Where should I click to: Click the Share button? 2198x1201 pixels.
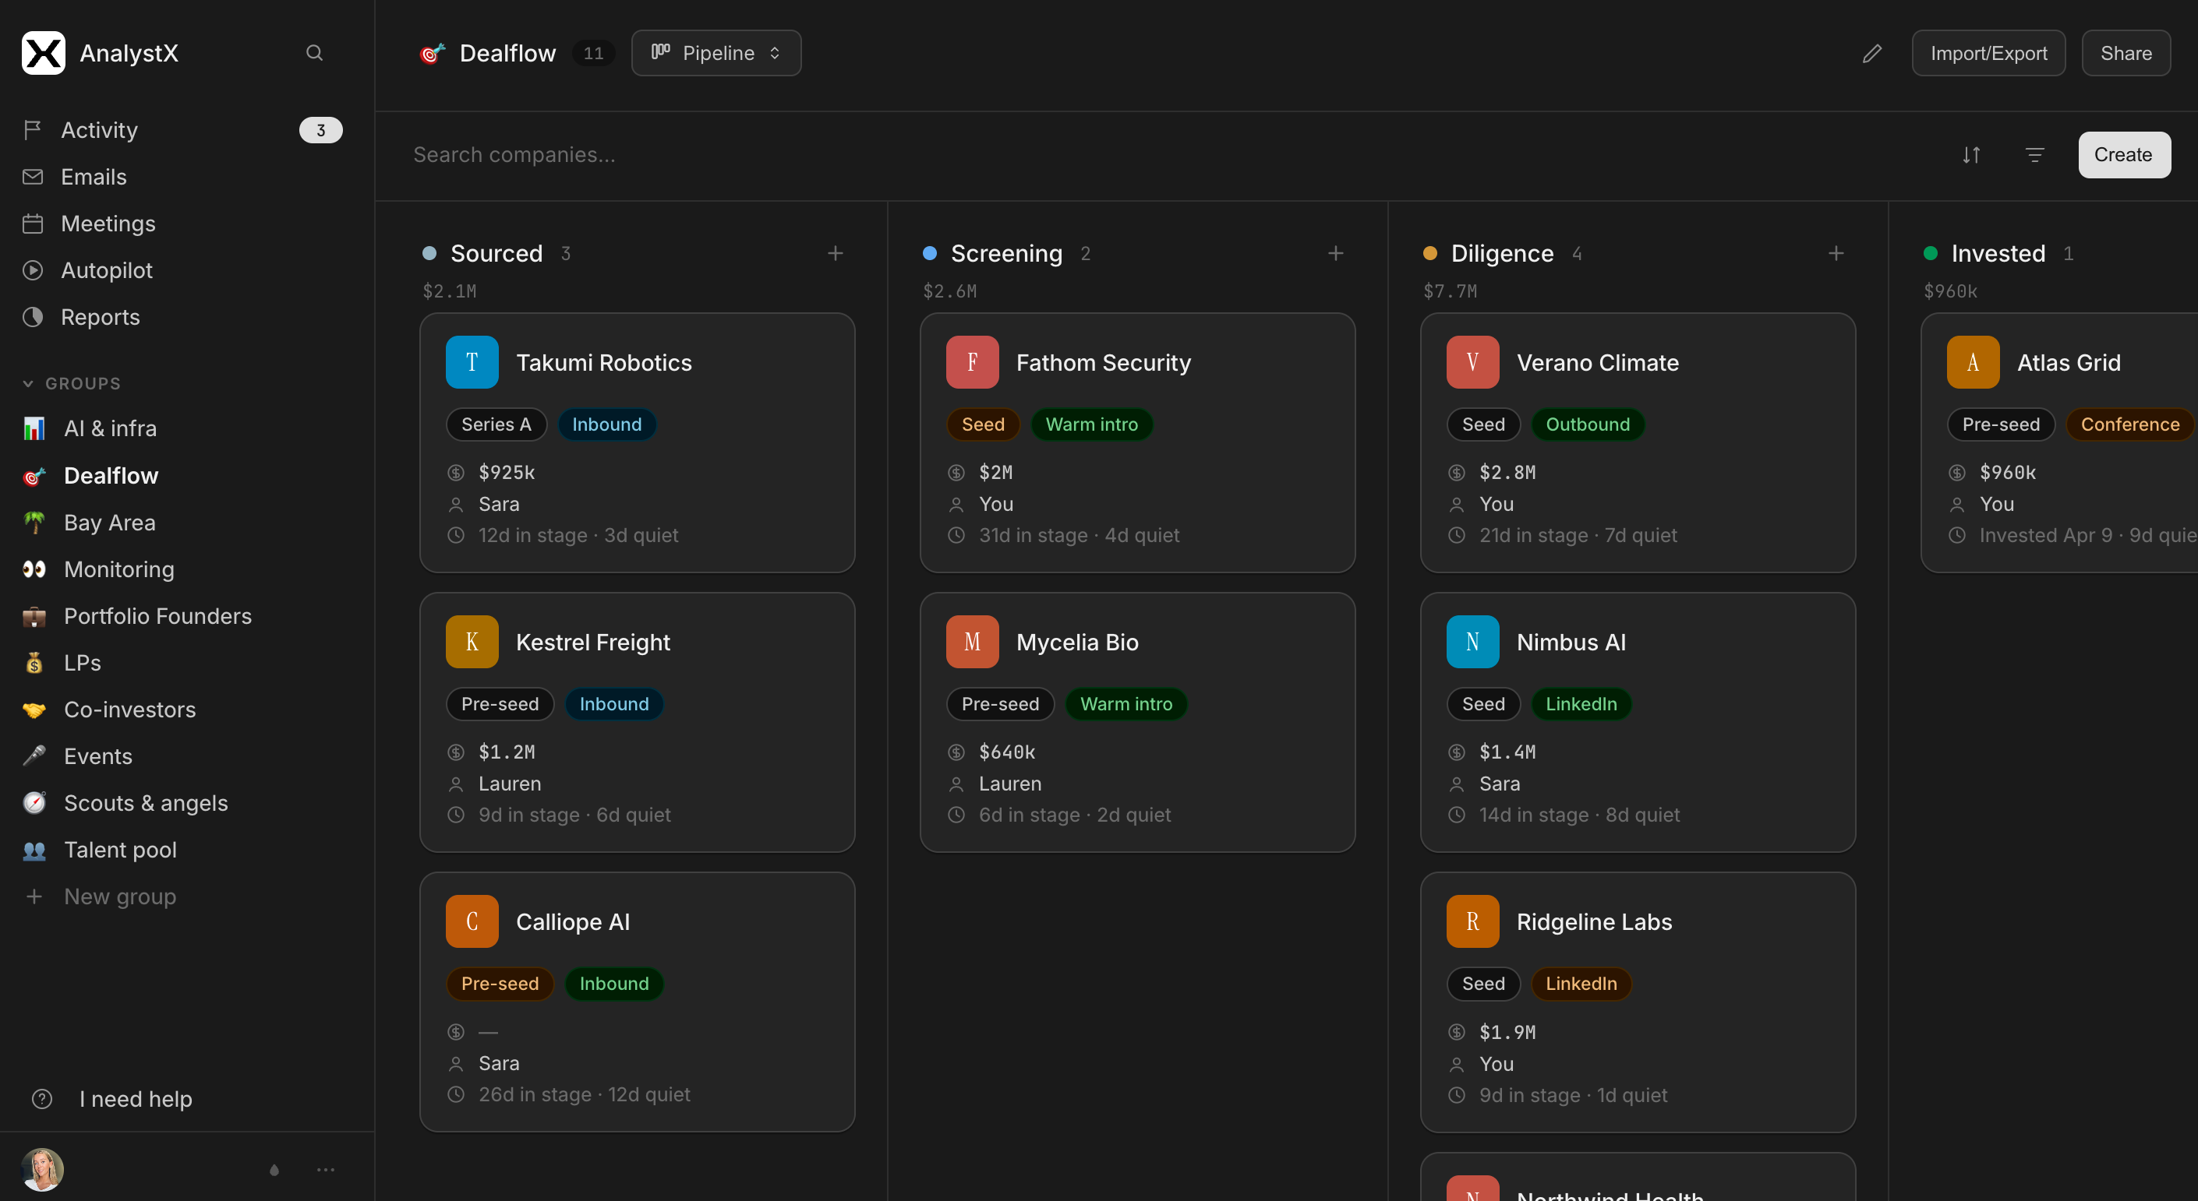pyautogui.click(x=2126, y=53)
